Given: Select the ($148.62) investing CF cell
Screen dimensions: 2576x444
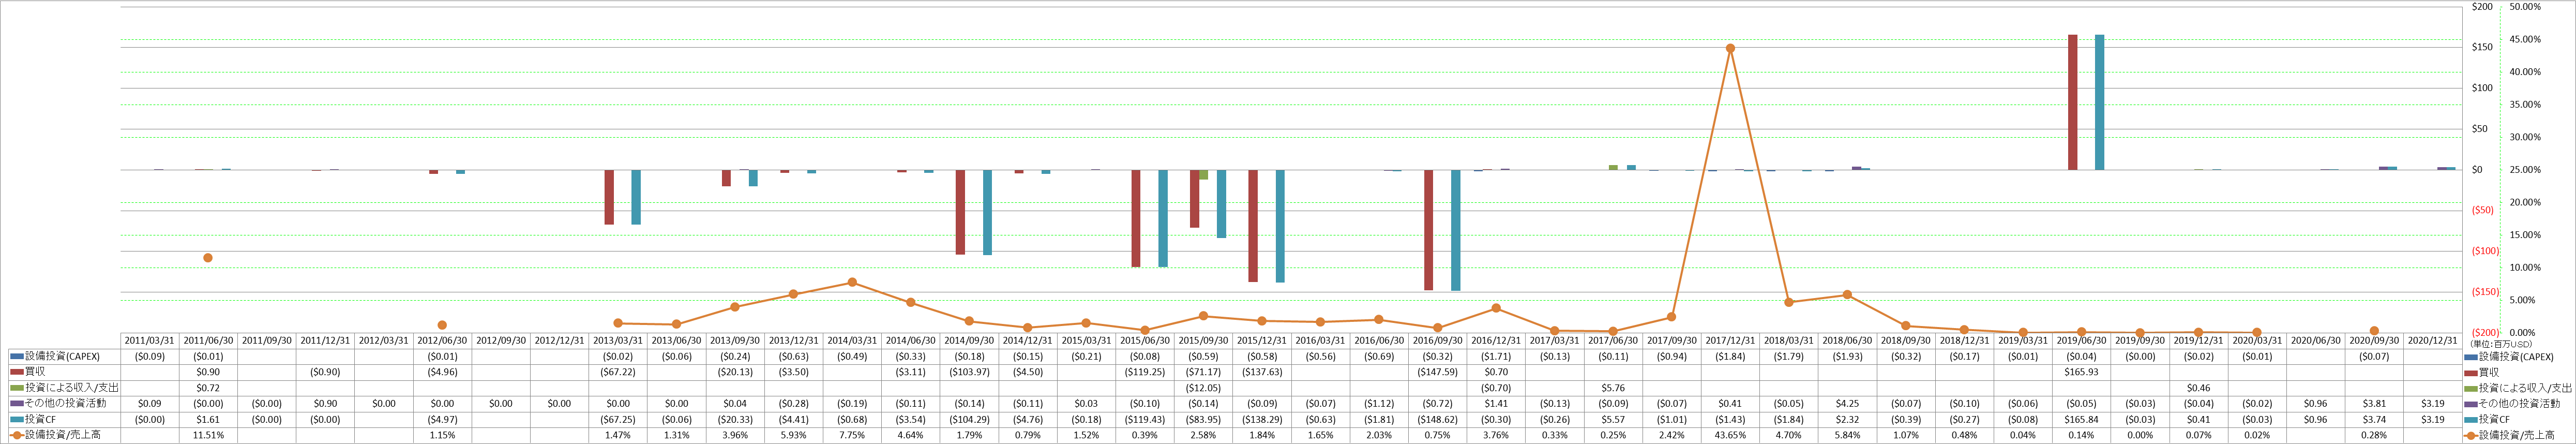Looking at the screenshot, I should pos(1437,420).
